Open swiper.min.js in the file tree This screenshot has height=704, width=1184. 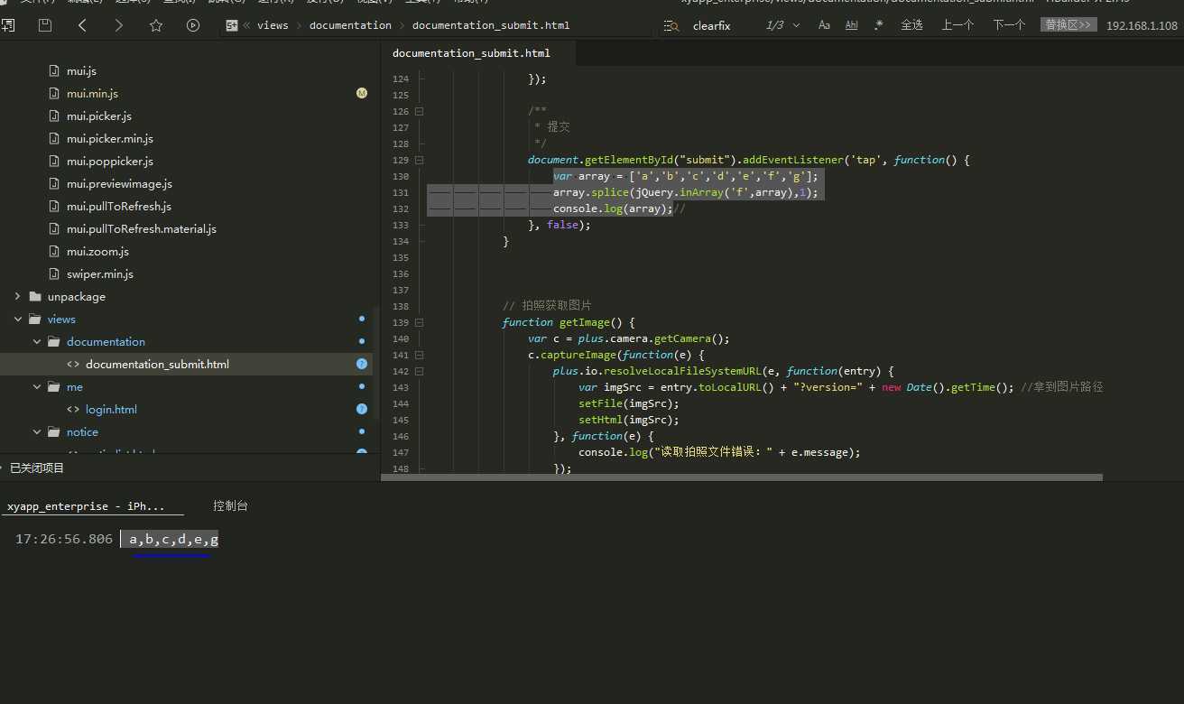coord(100,273)
